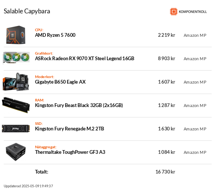Image resolution: width=215 pixels, height=191 pixels.
Task: Click the Thermaltake power supply image
Action: pyautogui.click(x=16, y=152)
